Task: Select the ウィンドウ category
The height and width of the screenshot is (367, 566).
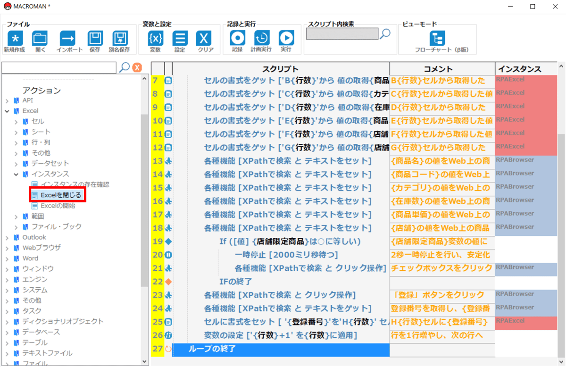Action: 38,269
